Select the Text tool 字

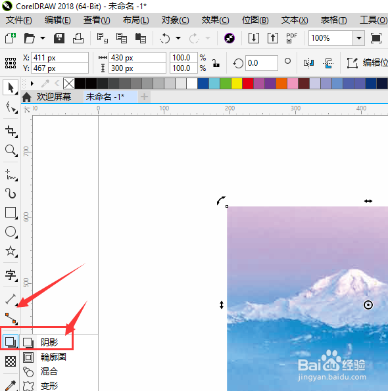point(11,275)
